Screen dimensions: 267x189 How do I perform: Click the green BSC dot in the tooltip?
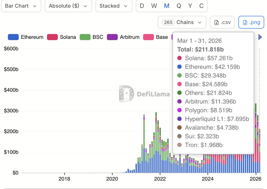click(x=179, y=75)
